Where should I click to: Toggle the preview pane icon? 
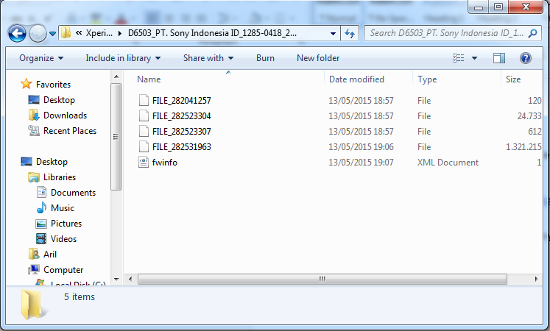click(498, 58)
